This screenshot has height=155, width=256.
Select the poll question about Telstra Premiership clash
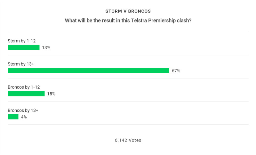(128, 20)
